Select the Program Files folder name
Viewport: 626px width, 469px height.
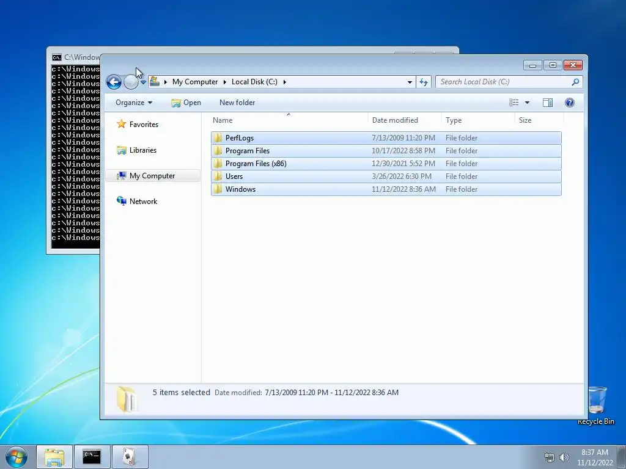coord(248,151)
